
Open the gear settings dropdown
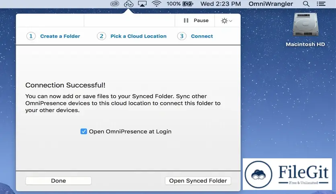(x=227, y=21)
